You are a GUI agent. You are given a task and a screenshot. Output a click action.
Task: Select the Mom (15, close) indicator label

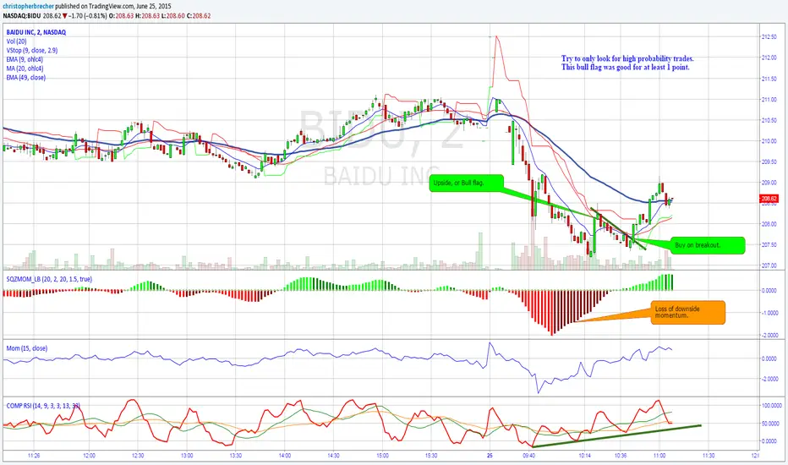coord(27,347)
